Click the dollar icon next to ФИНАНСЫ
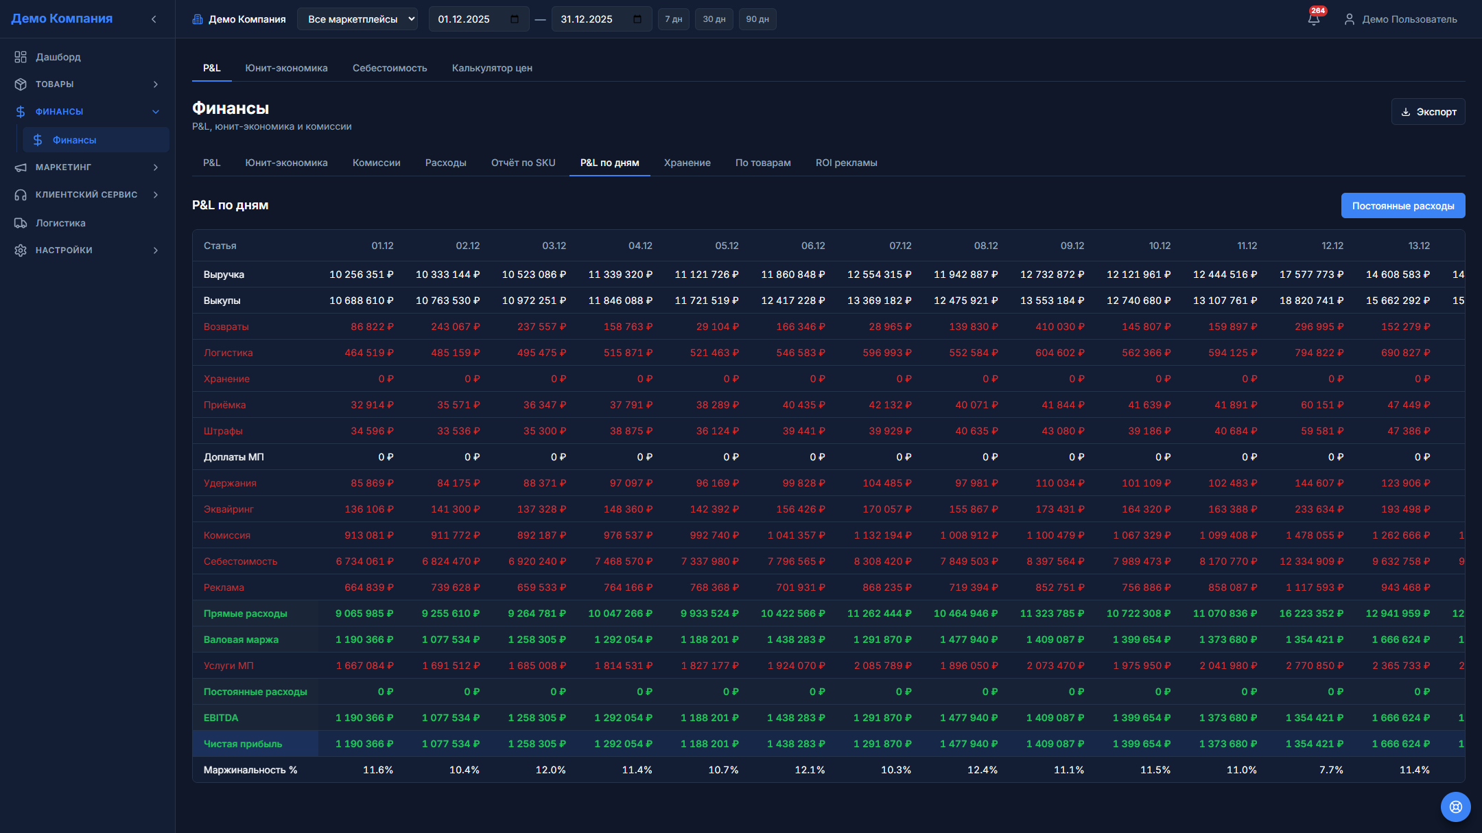The height and width of the screenshot is (833, 1482). point(21,112)
